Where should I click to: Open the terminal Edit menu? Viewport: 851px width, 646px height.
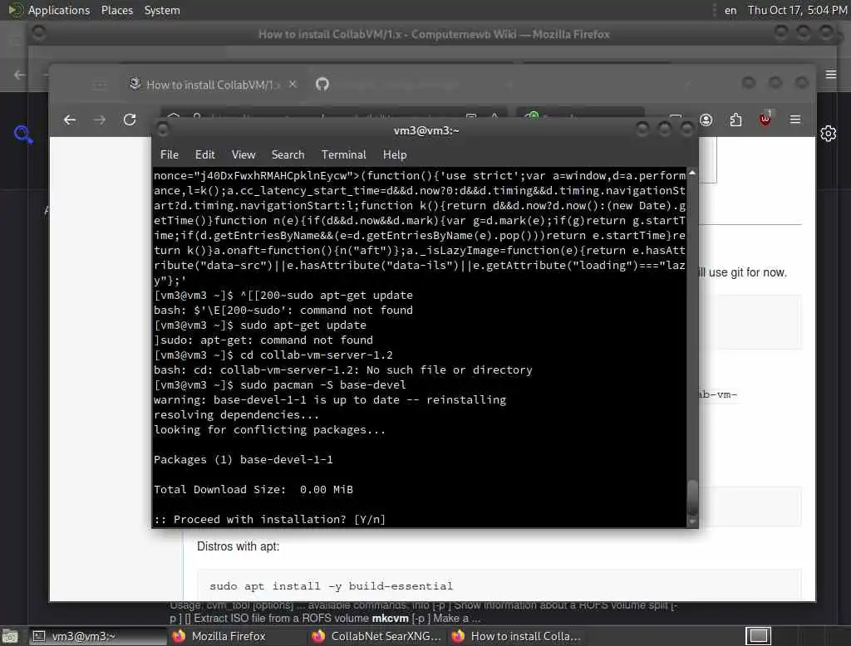point(204,154)
